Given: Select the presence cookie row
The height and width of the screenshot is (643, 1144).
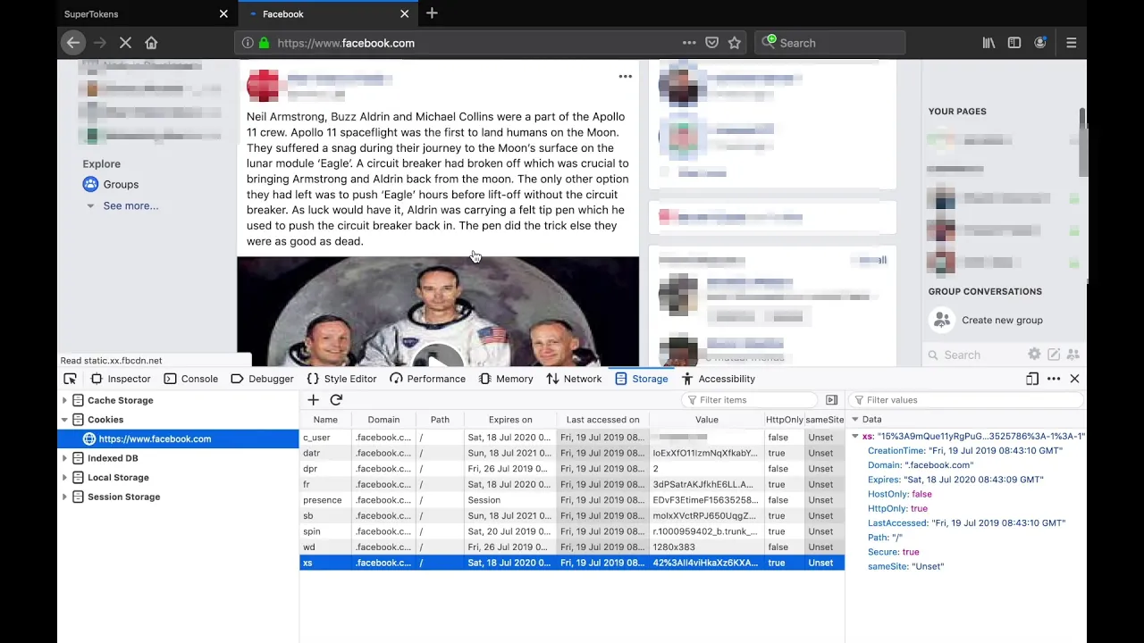Looking at the screenshot, I should [x=572, y=500].
